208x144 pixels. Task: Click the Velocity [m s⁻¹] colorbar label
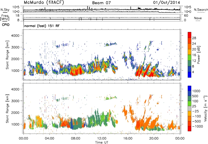point(205,108)
